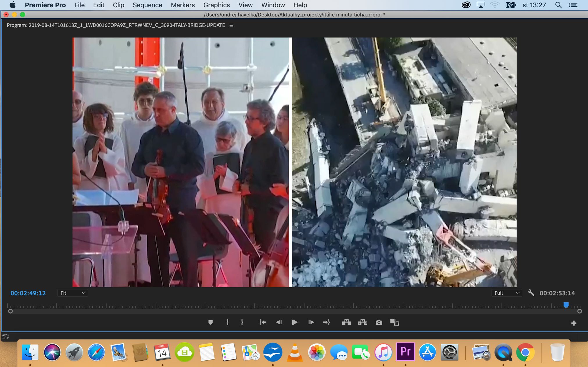
Task: Expand the Fit zoom level dropdown
Action: (73, 293)
